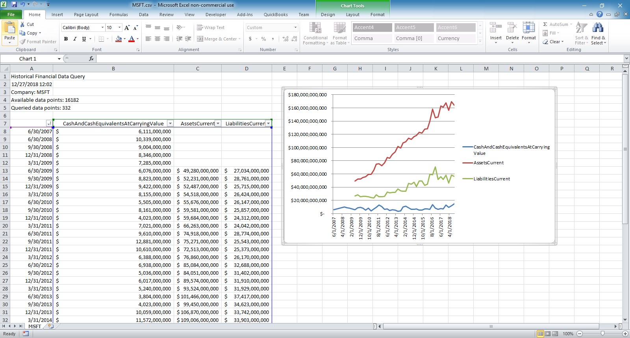Toggle Wrap Text for the selection

tap(211, 28)
